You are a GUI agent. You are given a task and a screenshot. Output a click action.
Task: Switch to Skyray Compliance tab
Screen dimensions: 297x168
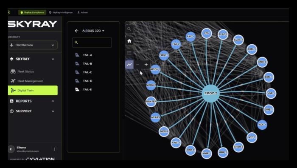[x=32, y=12]
